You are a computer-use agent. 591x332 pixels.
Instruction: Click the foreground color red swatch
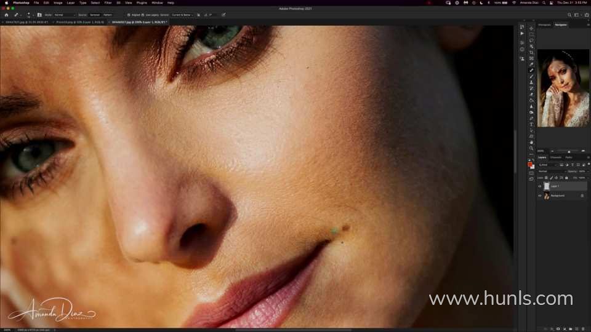click(530, 165)
